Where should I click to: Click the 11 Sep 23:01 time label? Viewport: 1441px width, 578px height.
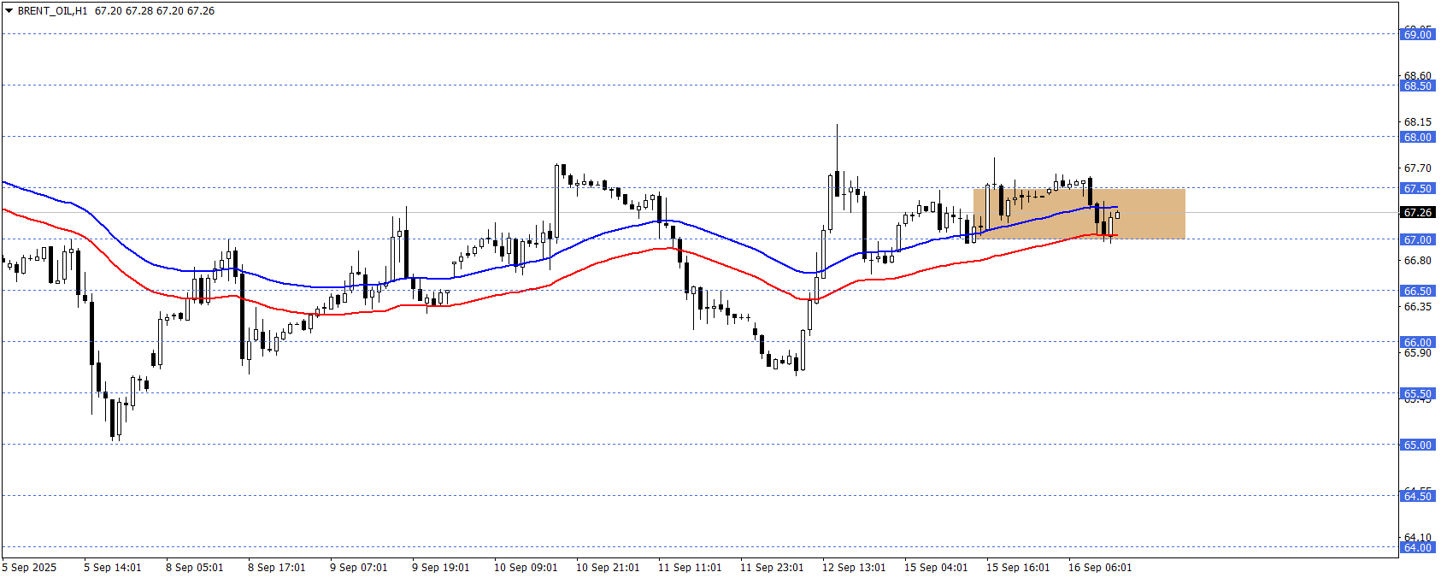tap(772, 568)
